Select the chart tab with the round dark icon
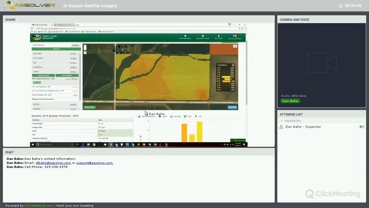369x208 pixels. pyautogui.click(x=163, y=116)
